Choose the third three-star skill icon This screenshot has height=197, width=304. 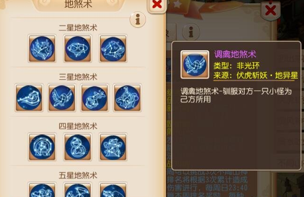[x=95, y=98]
